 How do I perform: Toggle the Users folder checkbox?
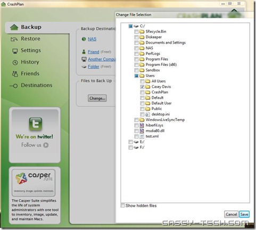pyautogui.click(x=136, y=76)
